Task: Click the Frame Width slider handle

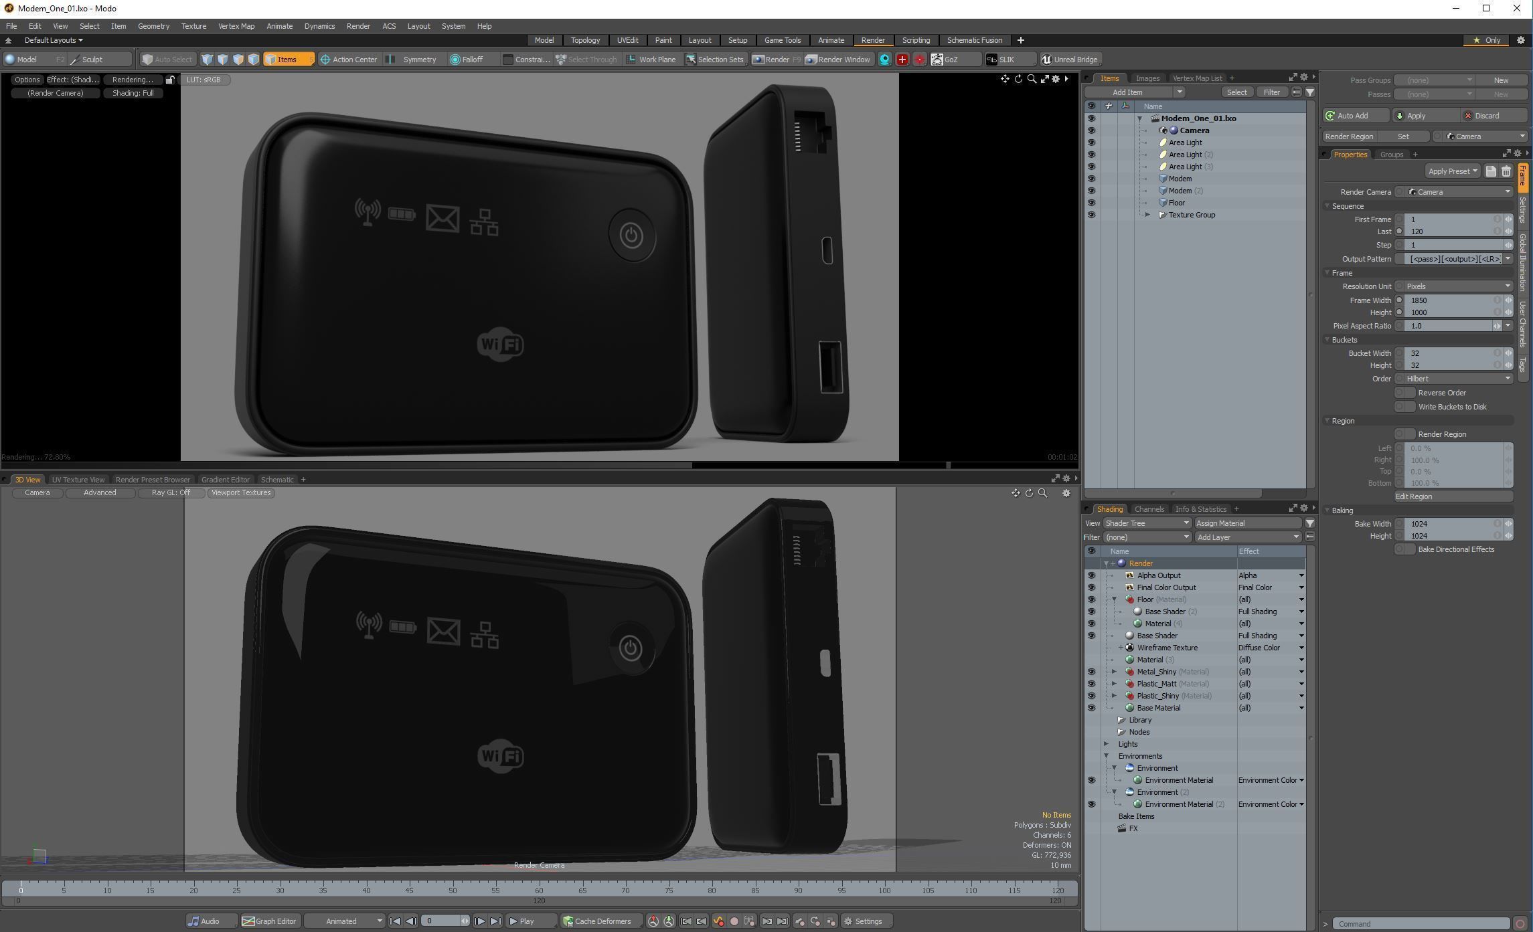Action: pyautogui.click(x=1508, y=300)
